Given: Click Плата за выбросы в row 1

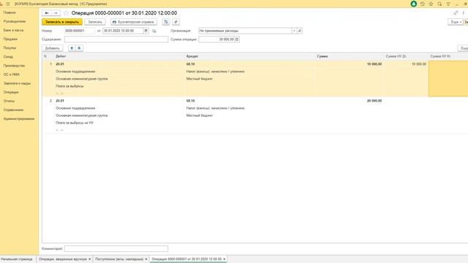Looking at the screenshot, I should tap(69, 86).
